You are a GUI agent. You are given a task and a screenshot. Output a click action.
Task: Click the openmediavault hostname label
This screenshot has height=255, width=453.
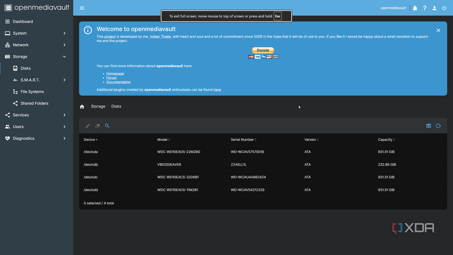click(x=393, y=8)
